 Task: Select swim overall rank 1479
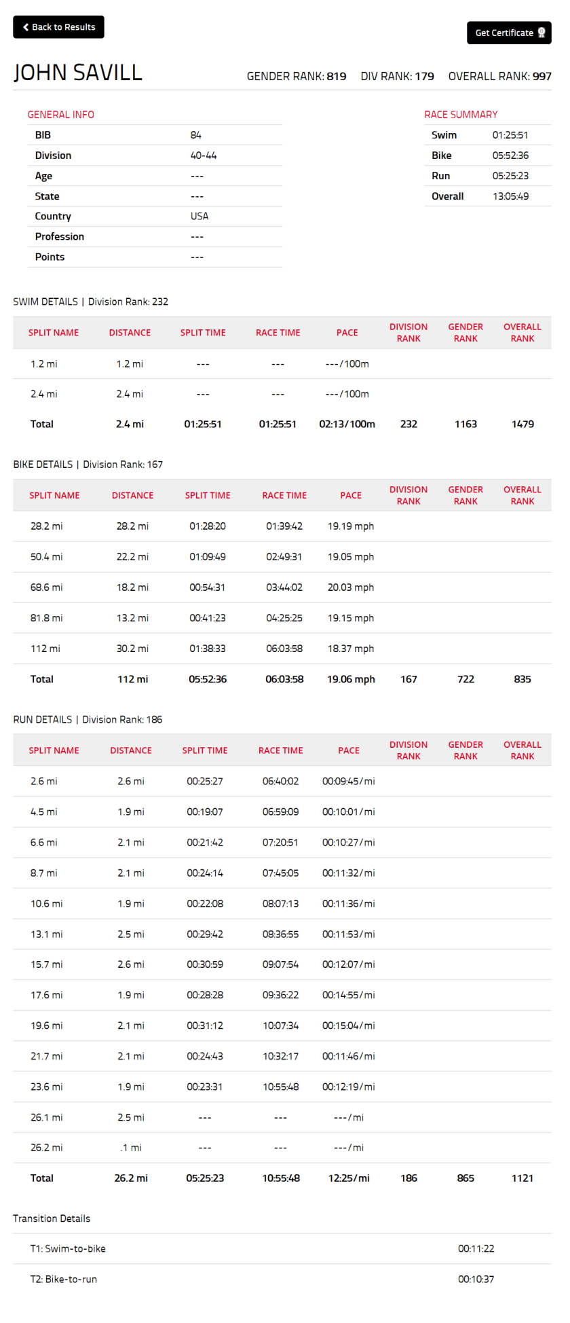tap(522, 424)
